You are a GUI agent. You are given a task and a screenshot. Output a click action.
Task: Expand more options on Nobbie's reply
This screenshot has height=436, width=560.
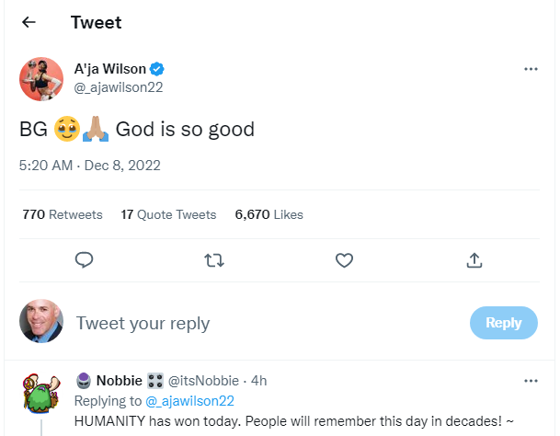pyautogui.click(x=531, y=380)
